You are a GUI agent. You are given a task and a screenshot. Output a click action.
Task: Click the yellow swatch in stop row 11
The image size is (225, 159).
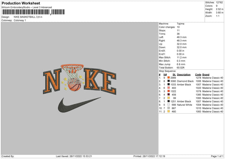coord(169,111)
